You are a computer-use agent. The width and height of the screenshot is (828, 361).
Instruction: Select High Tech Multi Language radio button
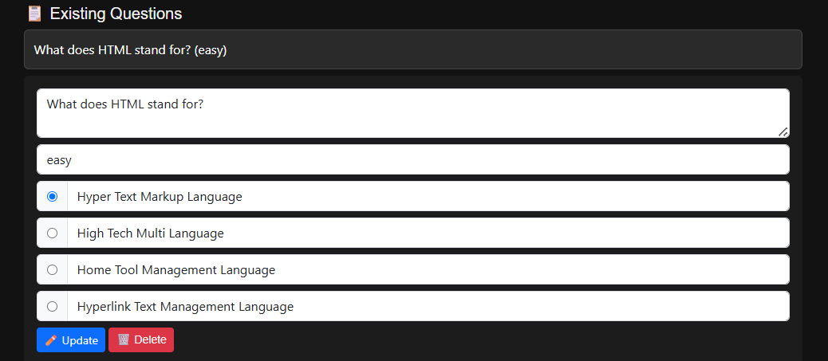pos(53,233)
